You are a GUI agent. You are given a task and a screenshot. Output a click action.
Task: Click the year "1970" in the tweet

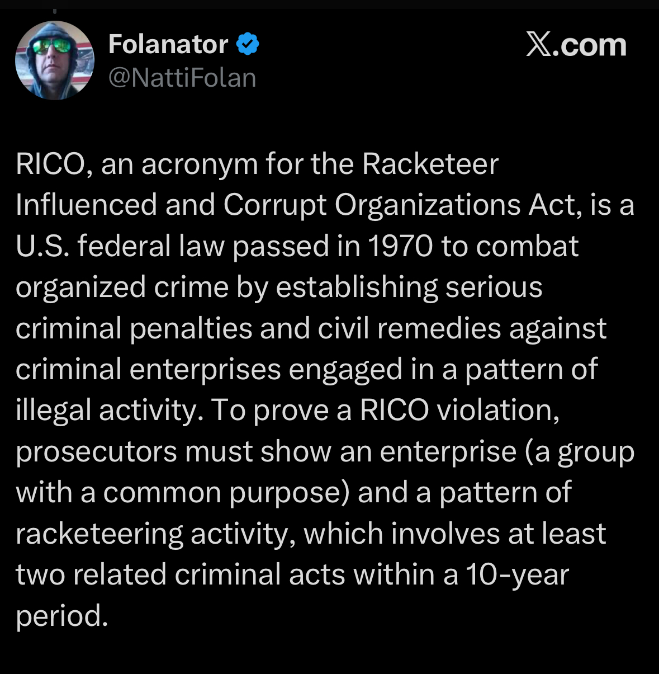[400, 247]
